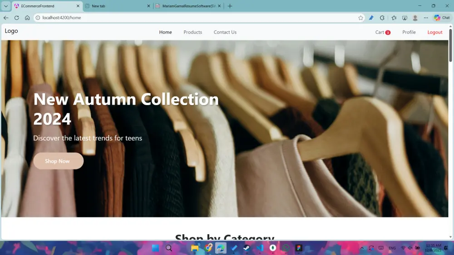
Task: Open the Windows Start menu
Action: 155,248
